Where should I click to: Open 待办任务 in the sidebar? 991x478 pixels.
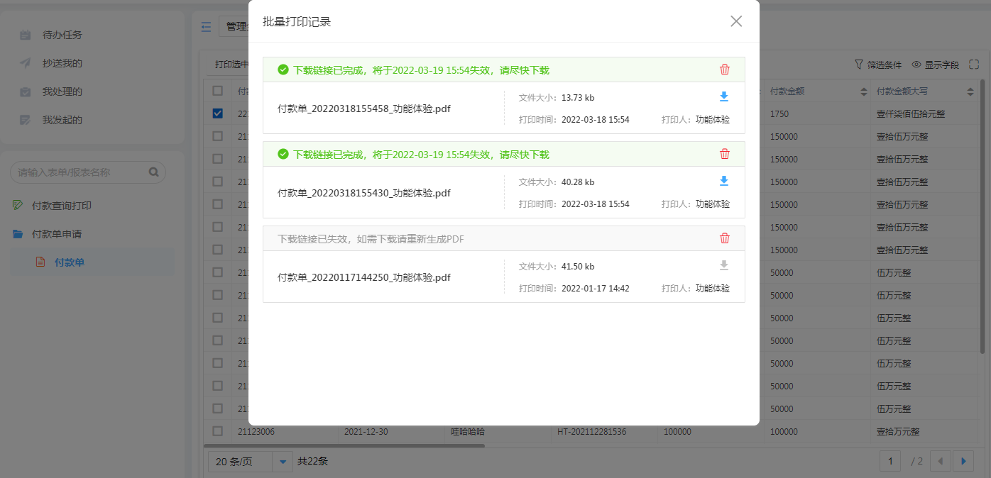tap(62, 35)
